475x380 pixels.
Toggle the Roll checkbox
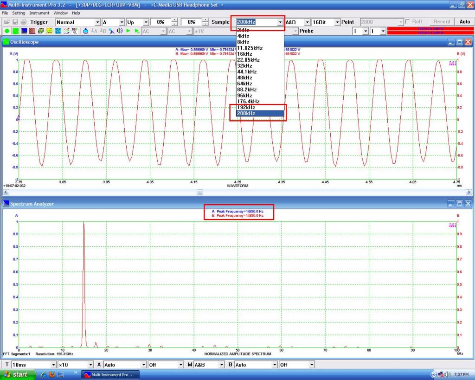click(407, 22)
